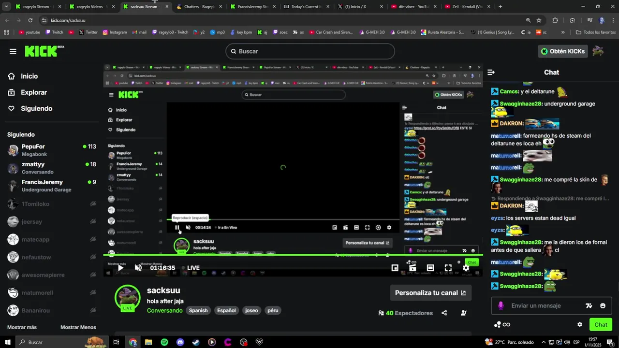
Task: Select the joseo tag
Action: [x=251, y=310]
